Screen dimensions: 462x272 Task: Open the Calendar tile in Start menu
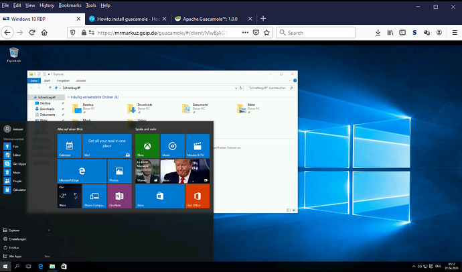coord(69,146)
